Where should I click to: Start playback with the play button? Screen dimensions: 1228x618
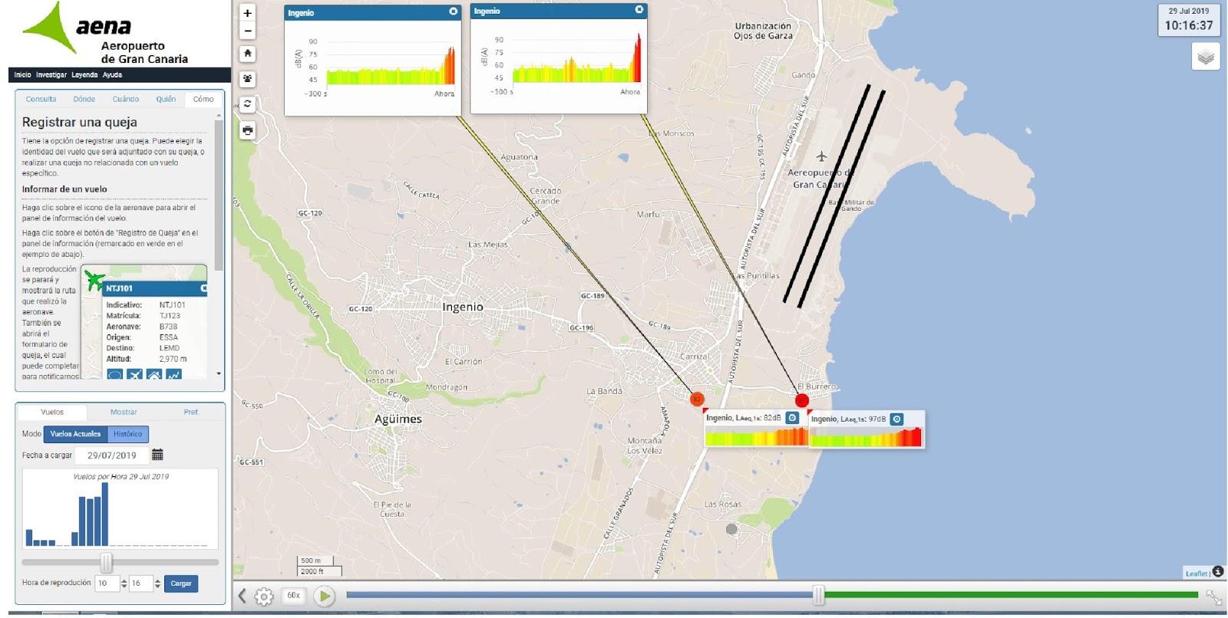(325, 596)
